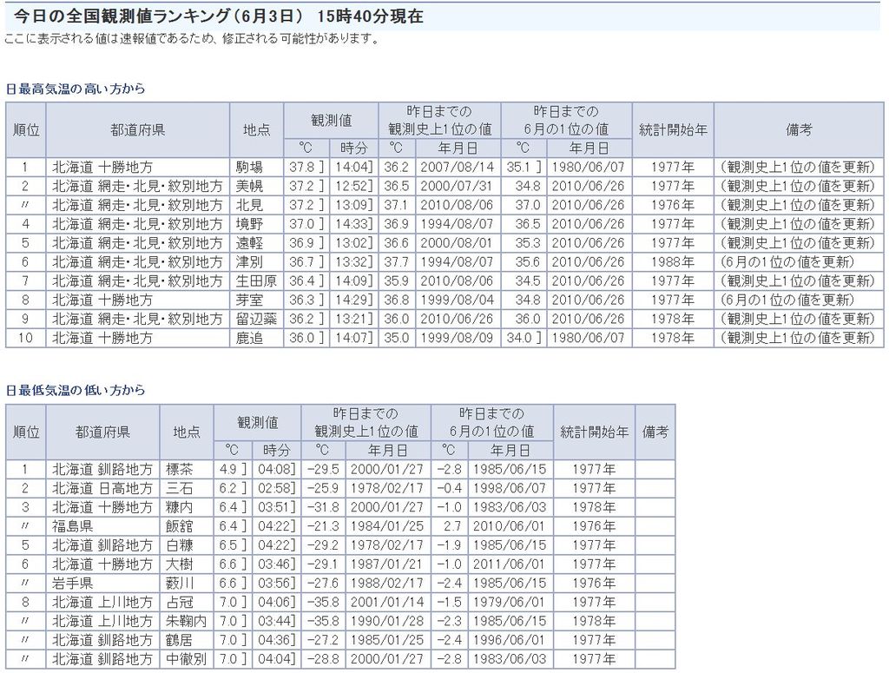The height and width of the screenshot is (673, 889).
Task: Click 統計開始年 header in the lower table
Action: 594,431
